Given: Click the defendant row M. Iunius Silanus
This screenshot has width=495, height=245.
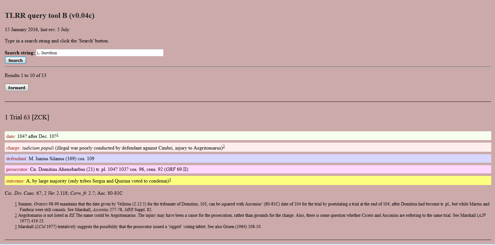Looking at the screenshot, I should 248,159.
